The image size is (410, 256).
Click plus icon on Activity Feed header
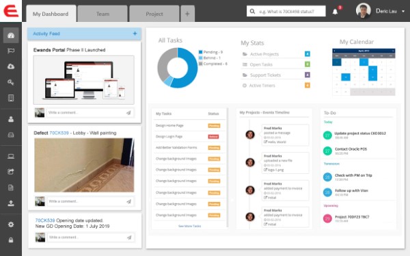coord(135,34)
